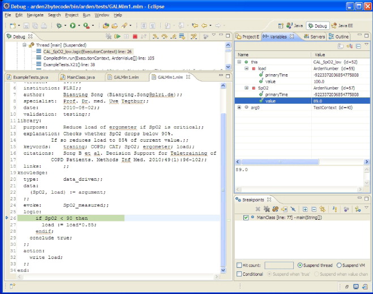Enable the Hit count checkbox
373x294 pixels.
(239, 265)
